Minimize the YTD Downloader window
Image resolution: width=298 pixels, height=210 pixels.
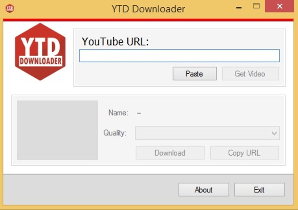click(239, 8)
